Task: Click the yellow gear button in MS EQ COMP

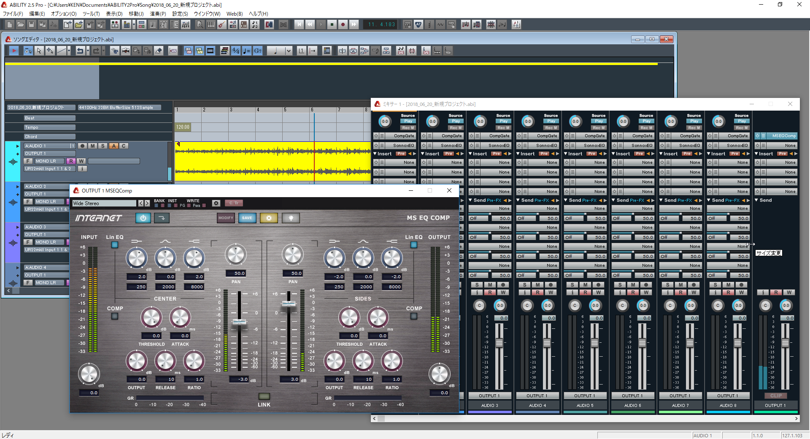Action: (269, 218)
